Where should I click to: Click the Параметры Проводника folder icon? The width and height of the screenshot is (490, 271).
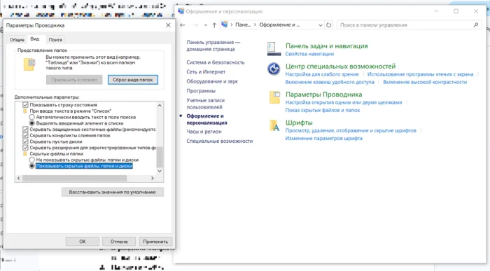[x=274, y=97]
